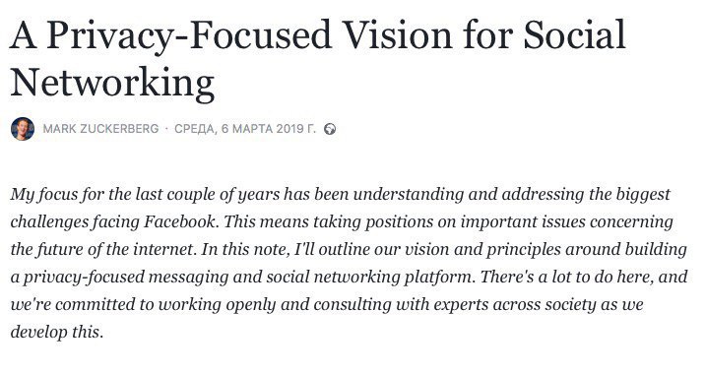Click the phrase social networking platform

coord(369,278)
